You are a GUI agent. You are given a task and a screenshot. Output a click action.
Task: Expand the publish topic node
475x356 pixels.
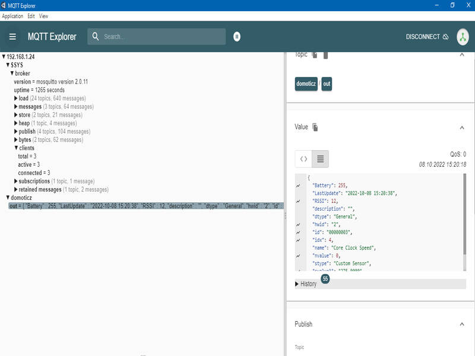tap(16, 131)
